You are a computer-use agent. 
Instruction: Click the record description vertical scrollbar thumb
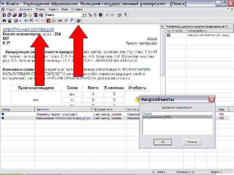[x=162, y=52]
